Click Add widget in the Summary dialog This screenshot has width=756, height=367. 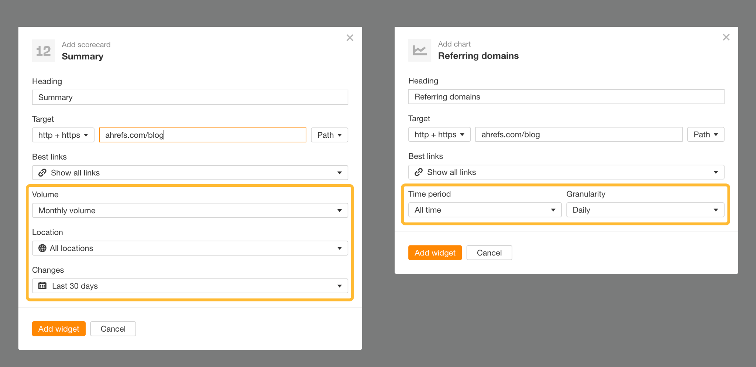[x=59, y=329]
